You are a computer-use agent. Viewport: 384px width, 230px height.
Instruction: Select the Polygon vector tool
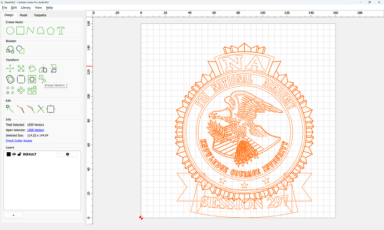51,31
